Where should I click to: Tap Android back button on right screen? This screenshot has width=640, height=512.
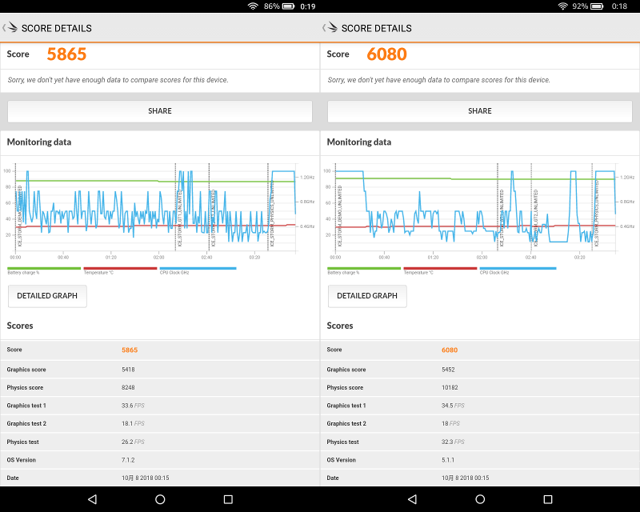pos(413,499)
